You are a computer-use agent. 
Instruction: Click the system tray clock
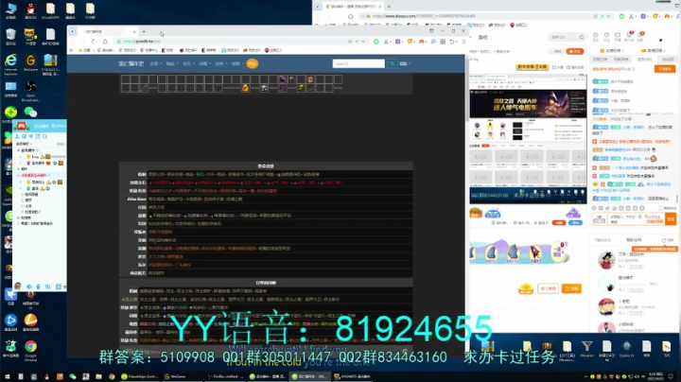pos(655,376)
